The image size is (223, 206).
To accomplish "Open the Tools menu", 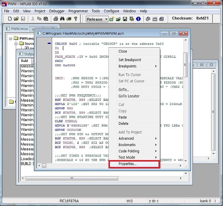I will [x=96, y=11].
